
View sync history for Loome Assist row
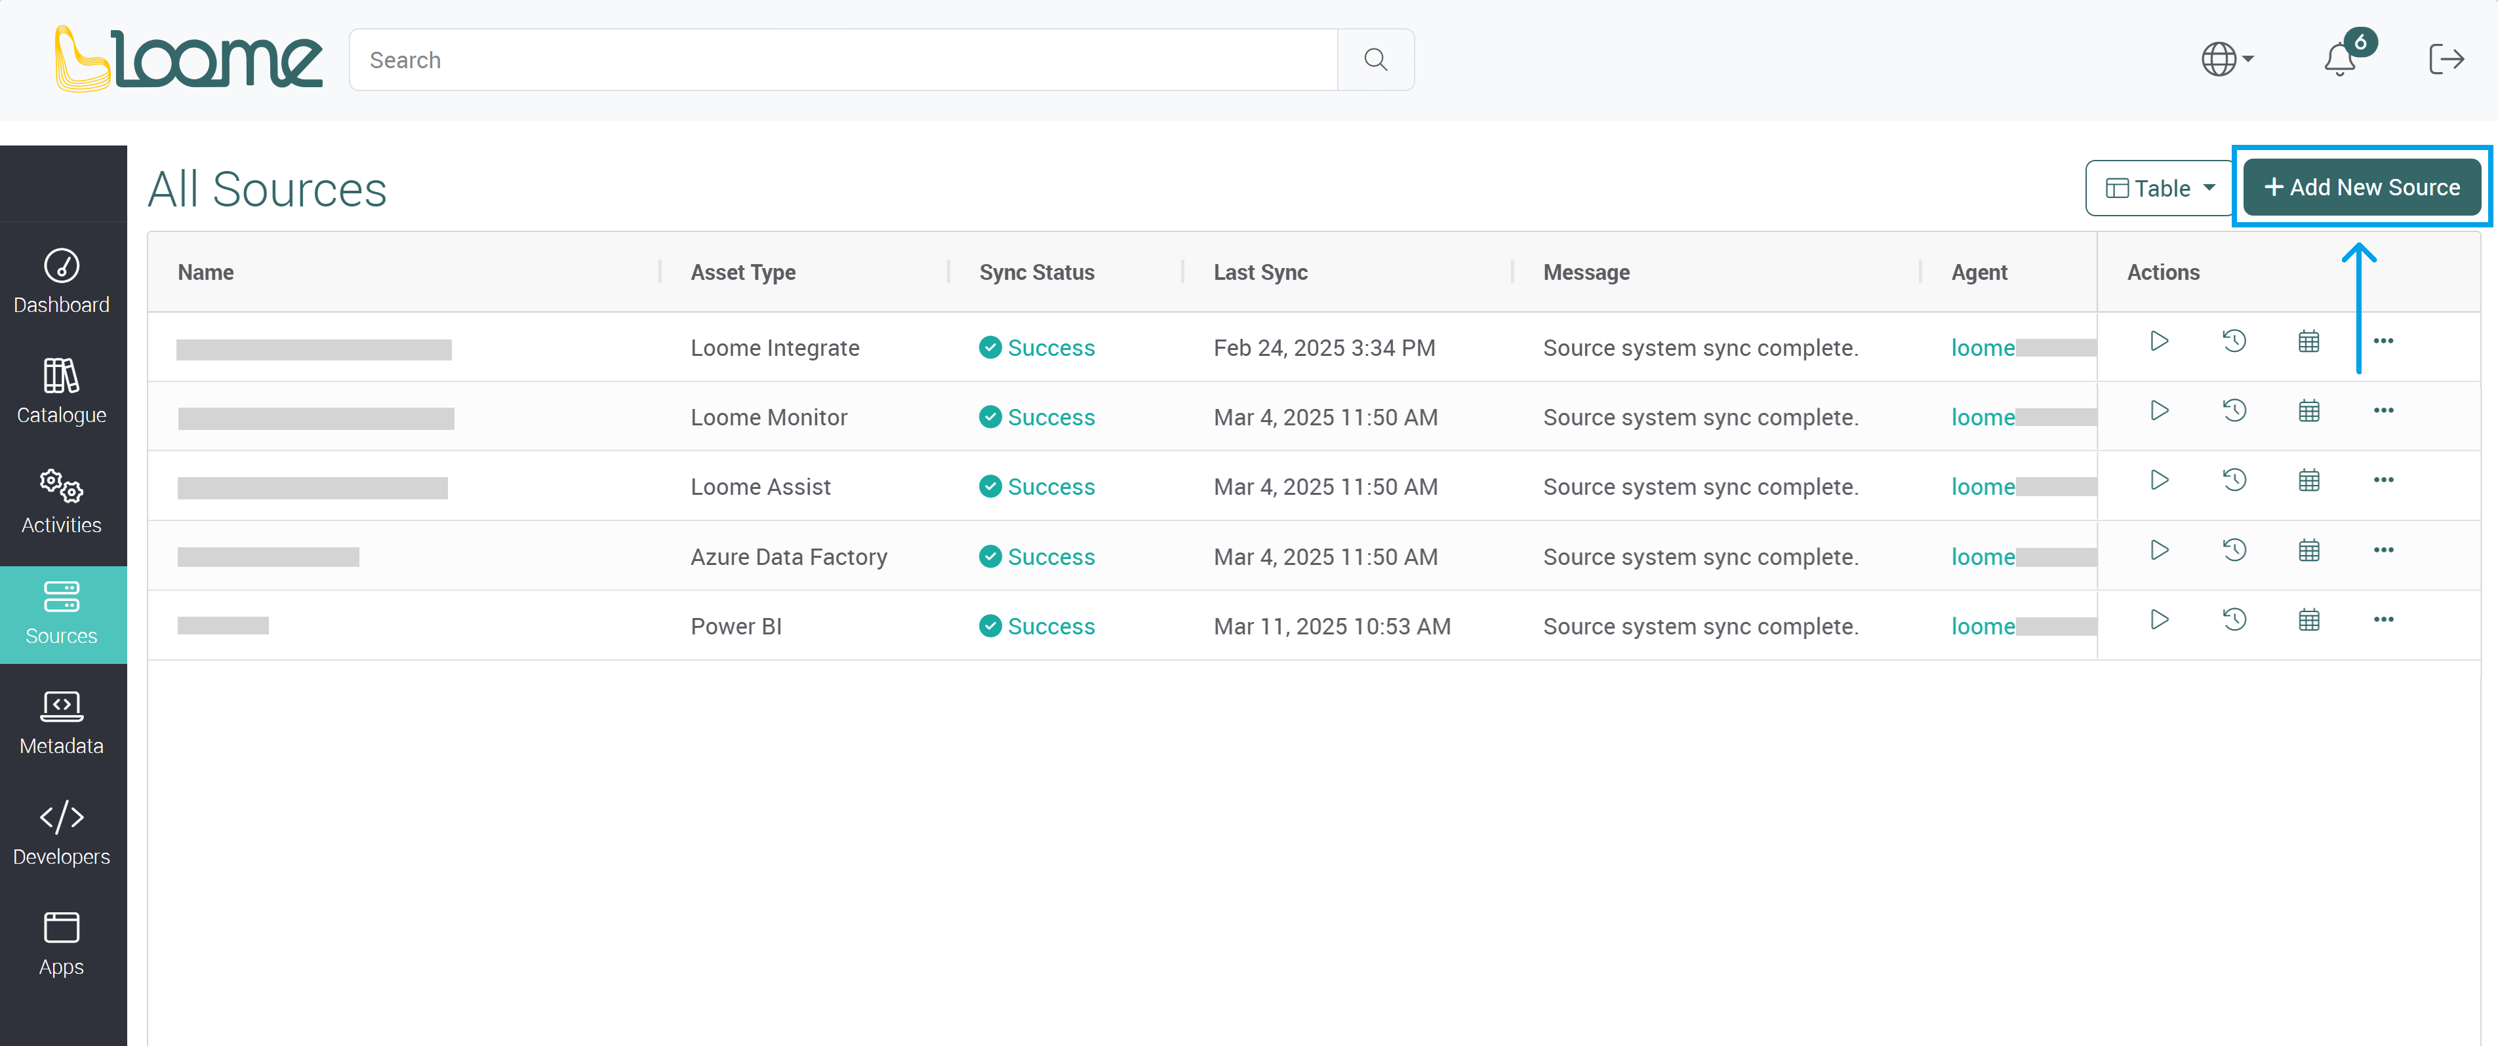click(x=2234, y=480)
